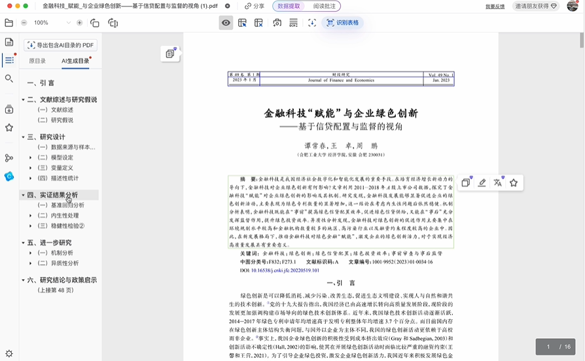This screenshot has height=361, width=585.
Task: Open the outline list sidebar icon
Action: point(9,60)
